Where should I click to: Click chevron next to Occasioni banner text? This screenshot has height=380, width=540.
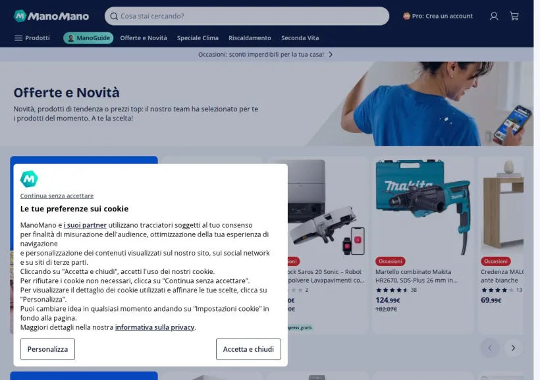(331, 55)
